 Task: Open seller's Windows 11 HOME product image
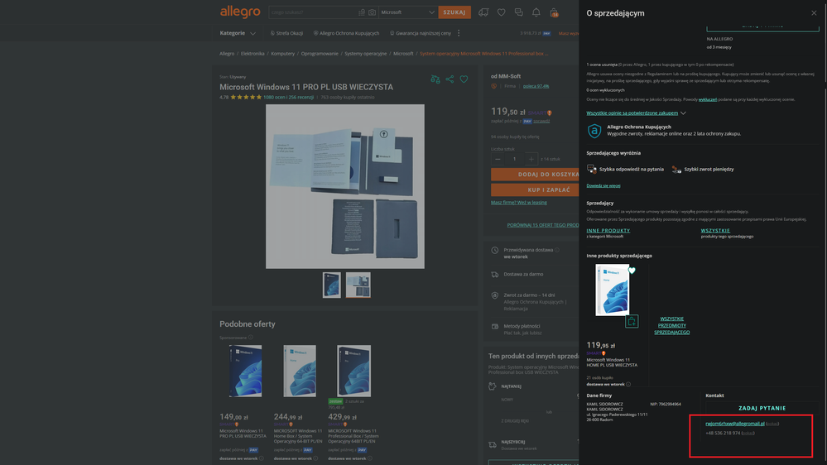[613, 290]
